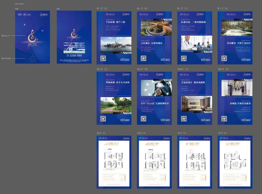Click the floor plan drawing of unit B
262x194 pixels.
point(154,162)
